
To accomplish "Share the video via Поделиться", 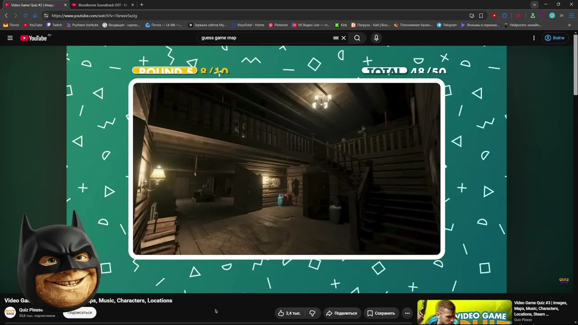I will click(341, 313).
